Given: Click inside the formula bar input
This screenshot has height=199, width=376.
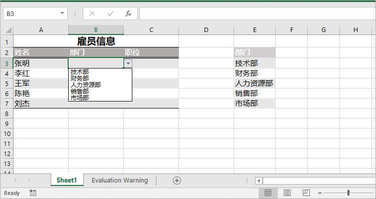Looking at the screenshot, I should coord(258,13).
